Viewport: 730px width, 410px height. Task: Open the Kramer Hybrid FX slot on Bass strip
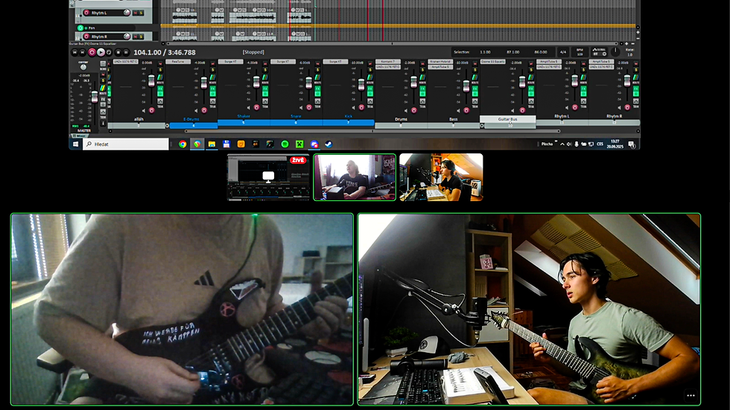440,61
